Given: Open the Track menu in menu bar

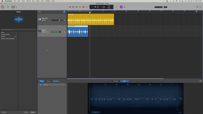Looking at the screenshot, I should pyautogui.click(x=23, y=1).
